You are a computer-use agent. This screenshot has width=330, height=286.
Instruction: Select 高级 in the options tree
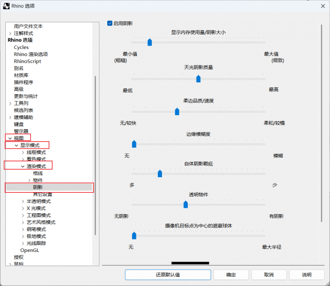[19, 89]
